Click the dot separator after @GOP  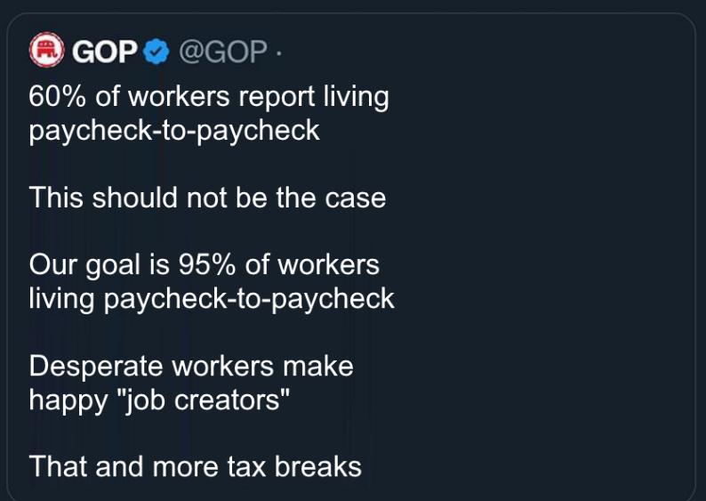pyautogui.click(x=278, y=53)
